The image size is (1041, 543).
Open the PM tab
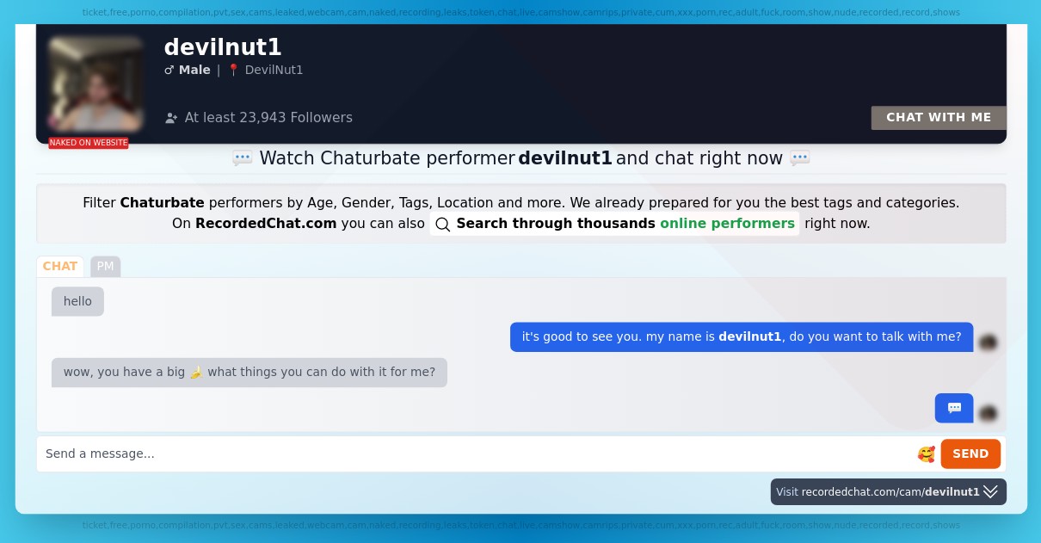point(105,267)
